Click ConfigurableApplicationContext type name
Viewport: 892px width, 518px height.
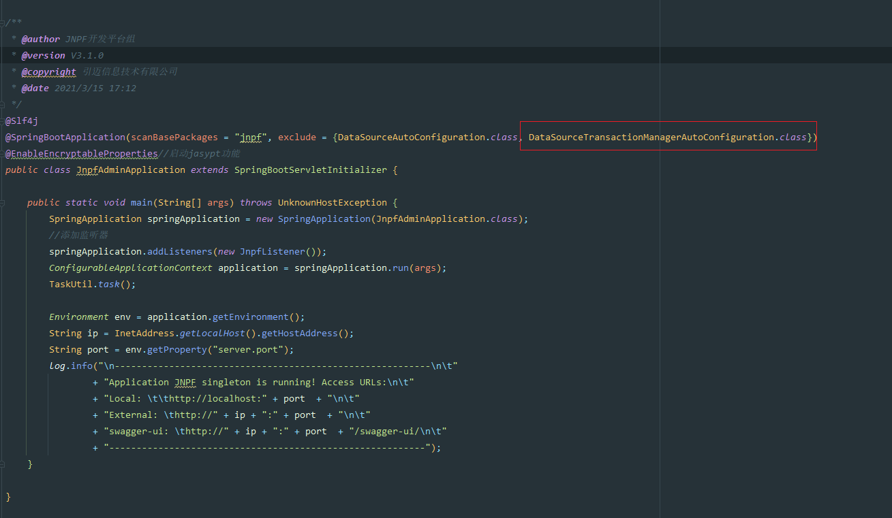coord(130,268)
